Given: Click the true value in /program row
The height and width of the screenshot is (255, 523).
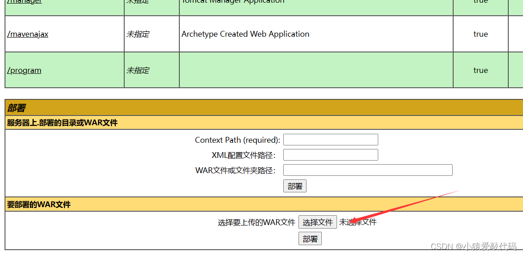Looking at the screenshot, I should [x=480, y=70].
